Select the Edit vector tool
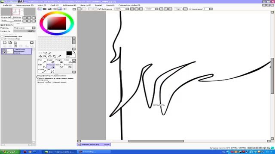The width and height of the screenshot is (275, 154). (42, 66)
